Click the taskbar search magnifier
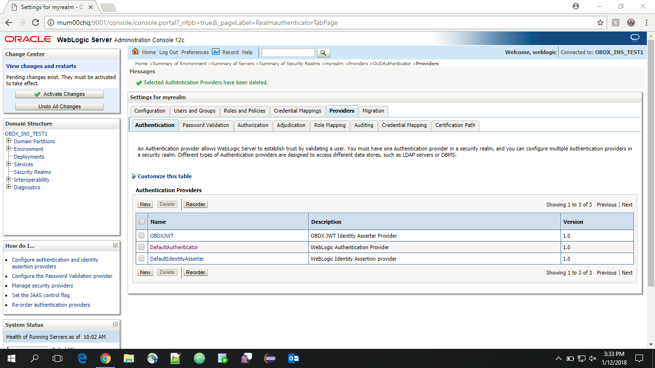This screenshot has width=655, height=368. point(35,358)
